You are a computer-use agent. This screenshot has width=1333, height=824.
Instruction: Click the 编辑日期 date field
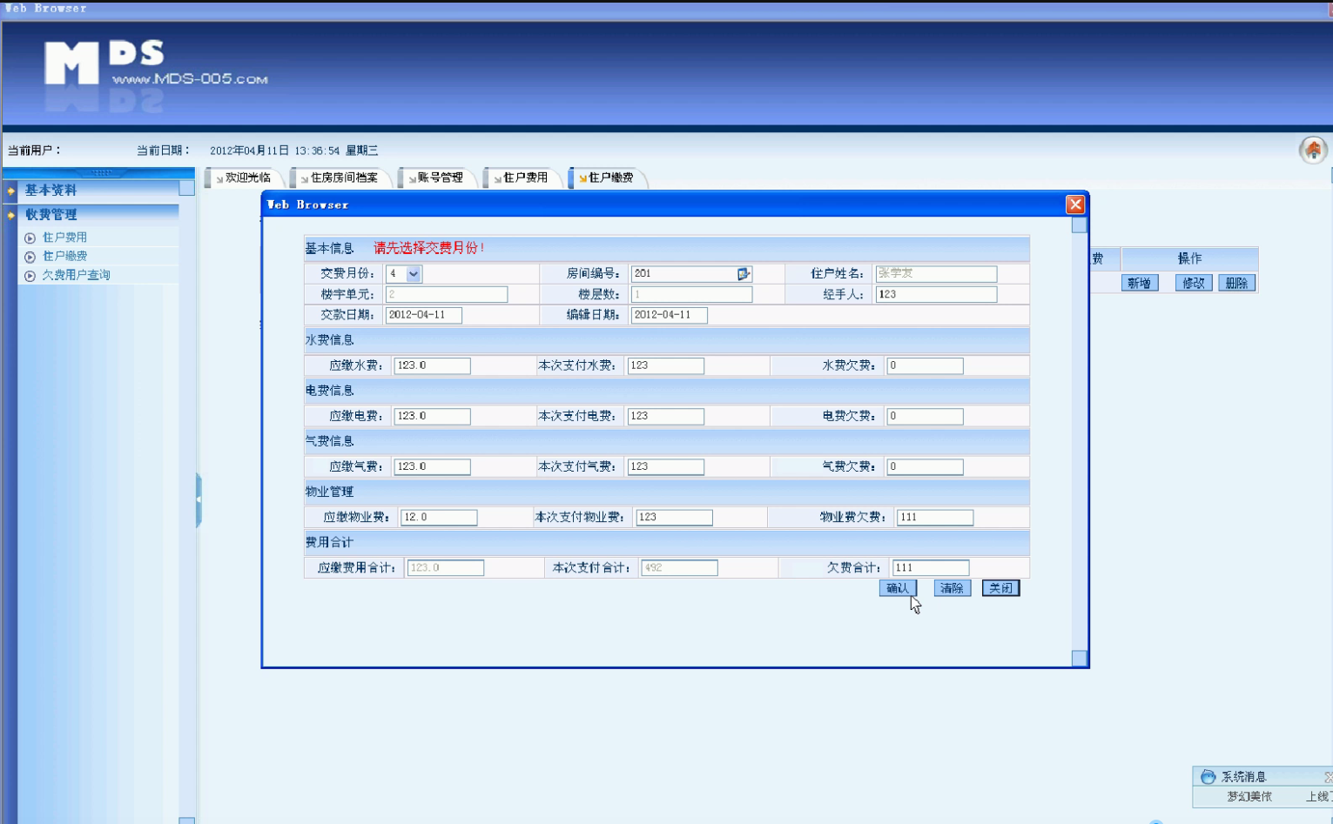tap(669, 315)
